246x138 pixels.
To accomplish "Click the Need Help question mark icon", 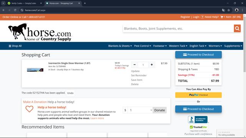I will pos(203,17).
